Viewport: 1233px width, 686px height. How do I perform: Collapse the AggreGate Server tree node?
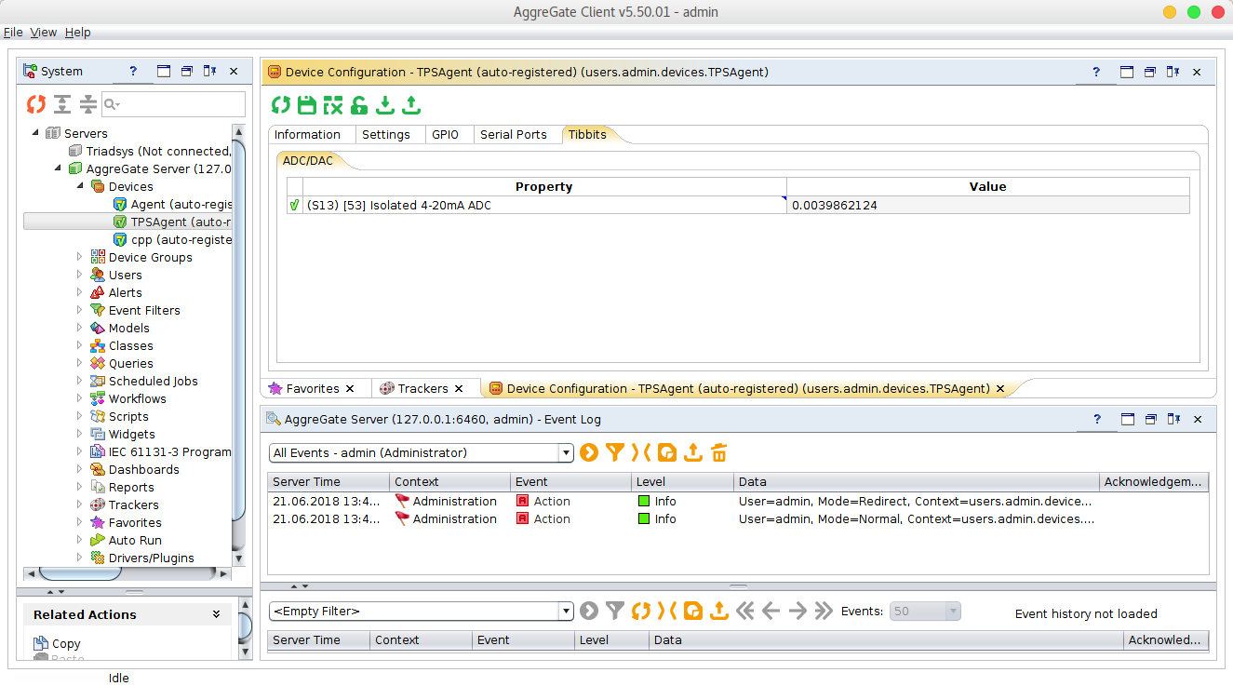tap(58, 168)
